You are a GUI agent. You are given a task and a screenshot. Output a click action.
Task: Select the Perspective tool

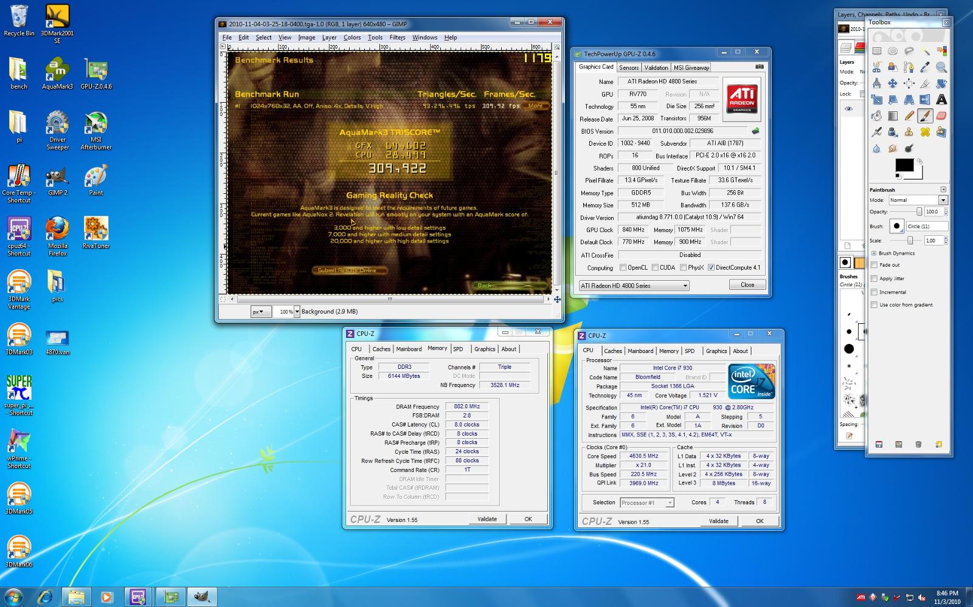coord(909,100)
